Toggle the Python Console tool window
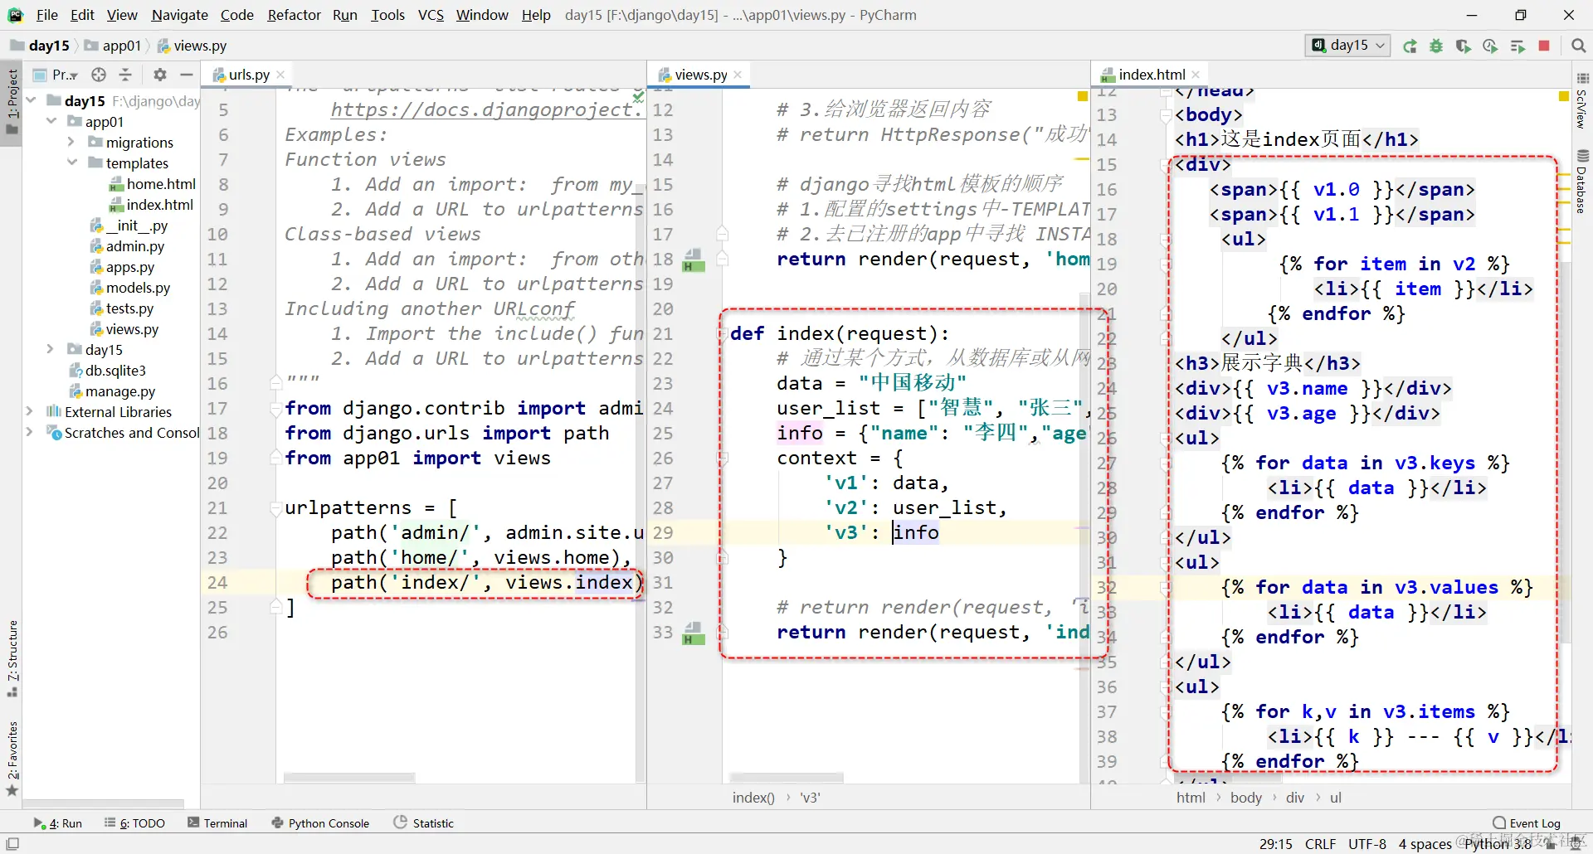The image size is (1593, 854). (x=320, y=823)
